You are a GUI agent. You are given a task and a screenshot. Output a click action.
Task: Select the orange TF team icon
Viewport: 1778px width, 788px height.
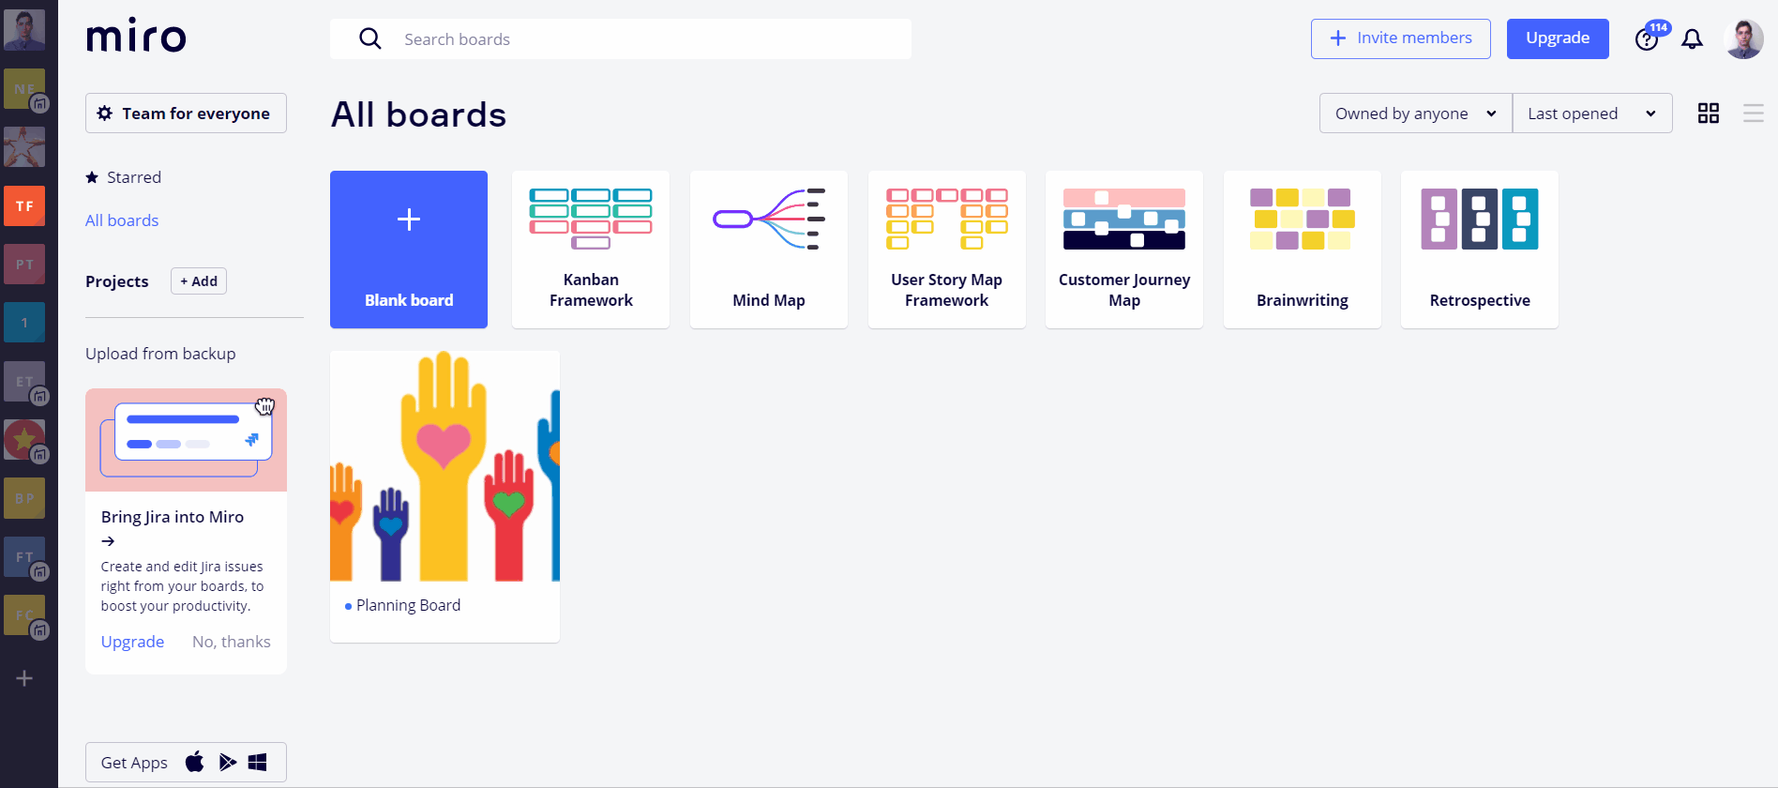click(x=24, y=206)
